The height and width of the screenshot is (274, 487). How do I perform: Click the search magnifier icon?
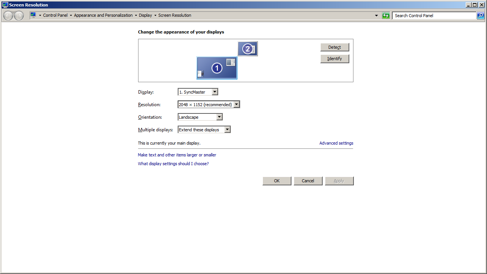481,16
